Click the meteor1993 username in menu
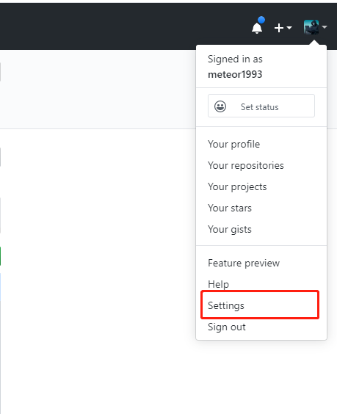Screen dimensions: 337x414 pyautogui.click(x=235, y=74)
